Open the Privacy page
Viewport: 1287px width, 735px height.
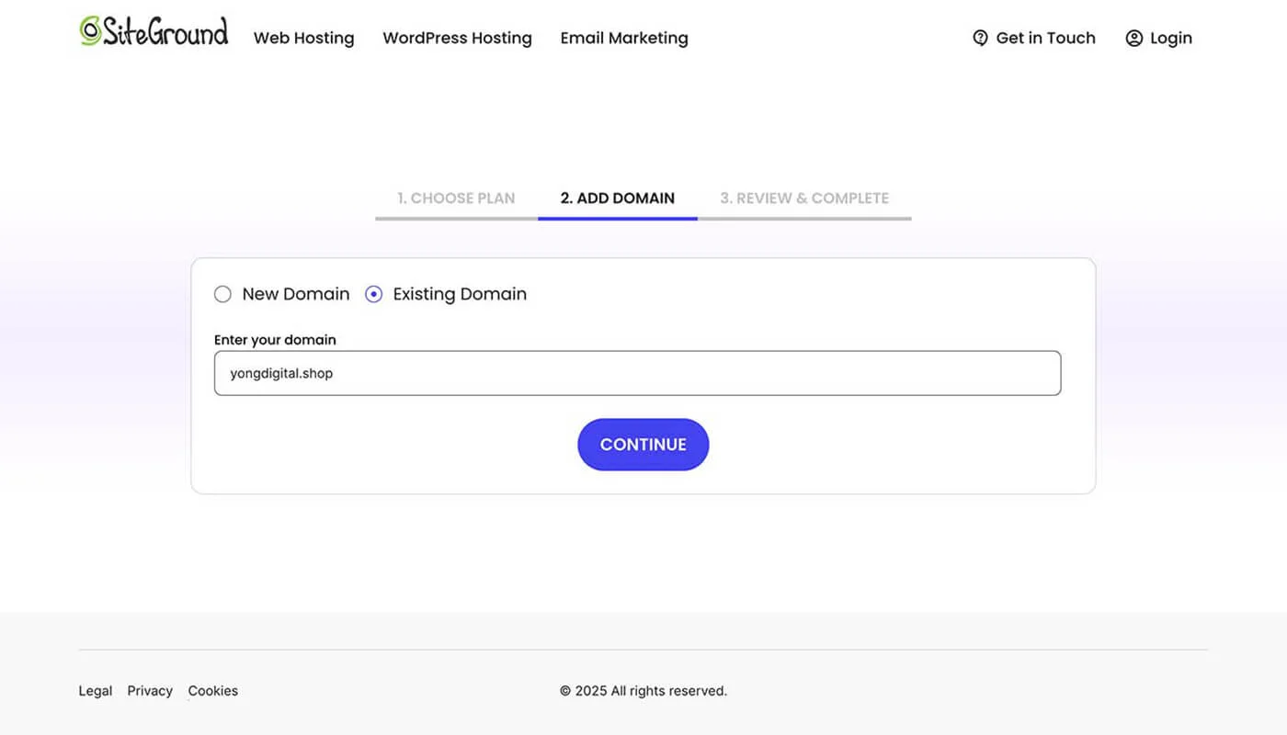[x=149, y=690]
